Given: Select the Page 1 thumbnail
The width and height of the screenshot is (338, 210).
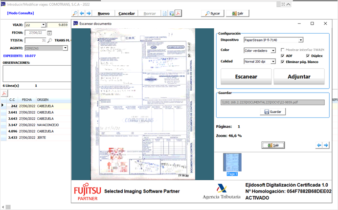Looking at the screenshot, I should point(232,164).
